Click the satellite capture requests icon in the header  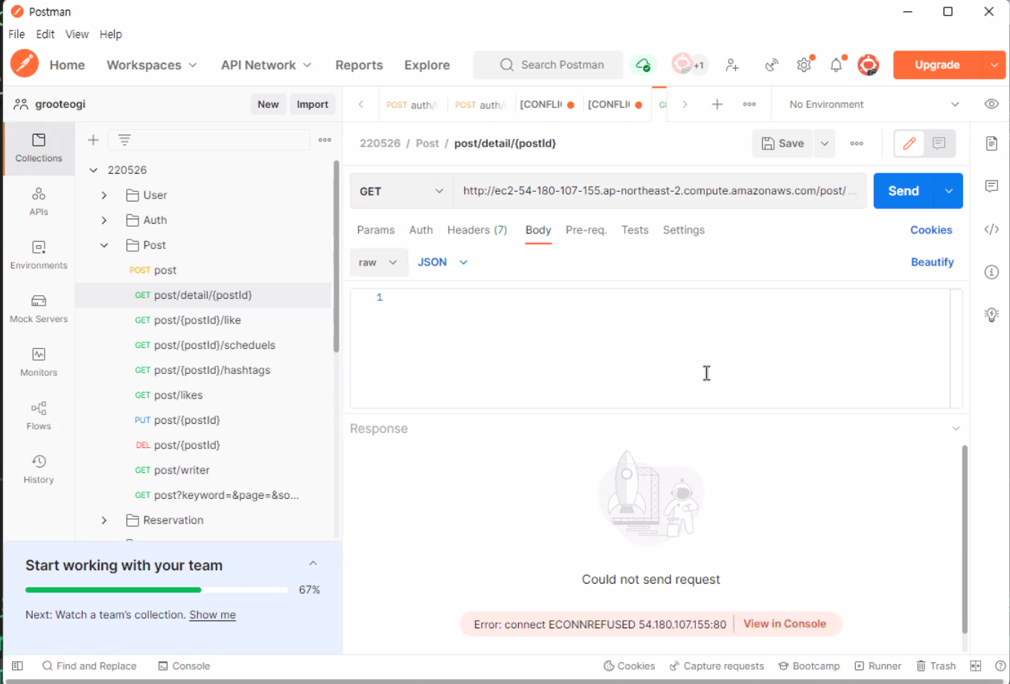772,65
